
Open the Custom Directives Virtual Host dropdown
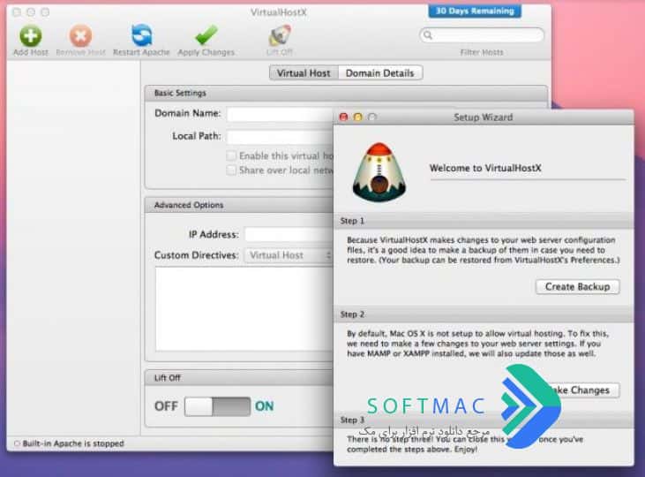coord(289,255)
